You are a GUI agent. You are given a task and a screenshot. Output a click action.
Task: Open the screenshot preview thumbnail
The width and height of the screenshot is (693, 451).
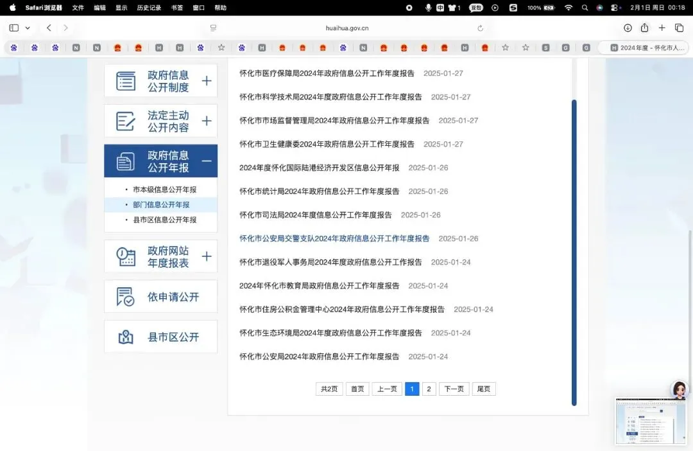pyautogui.click(x=651, y=421)
